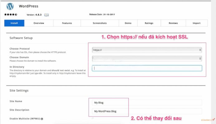Image resolution: width=216 pixels, height=124 pixels.
Task: Open the version changelog icon
Action: coord(46,15)
